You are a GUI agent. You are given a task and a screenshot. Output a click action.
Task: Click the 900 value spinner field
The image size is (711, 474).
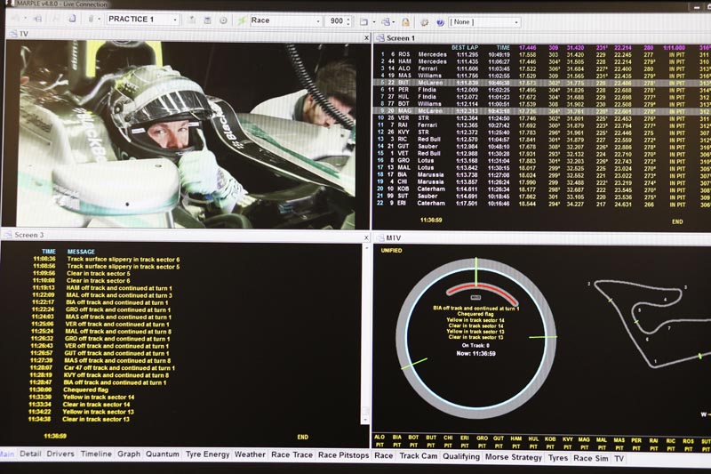(338, 20)
